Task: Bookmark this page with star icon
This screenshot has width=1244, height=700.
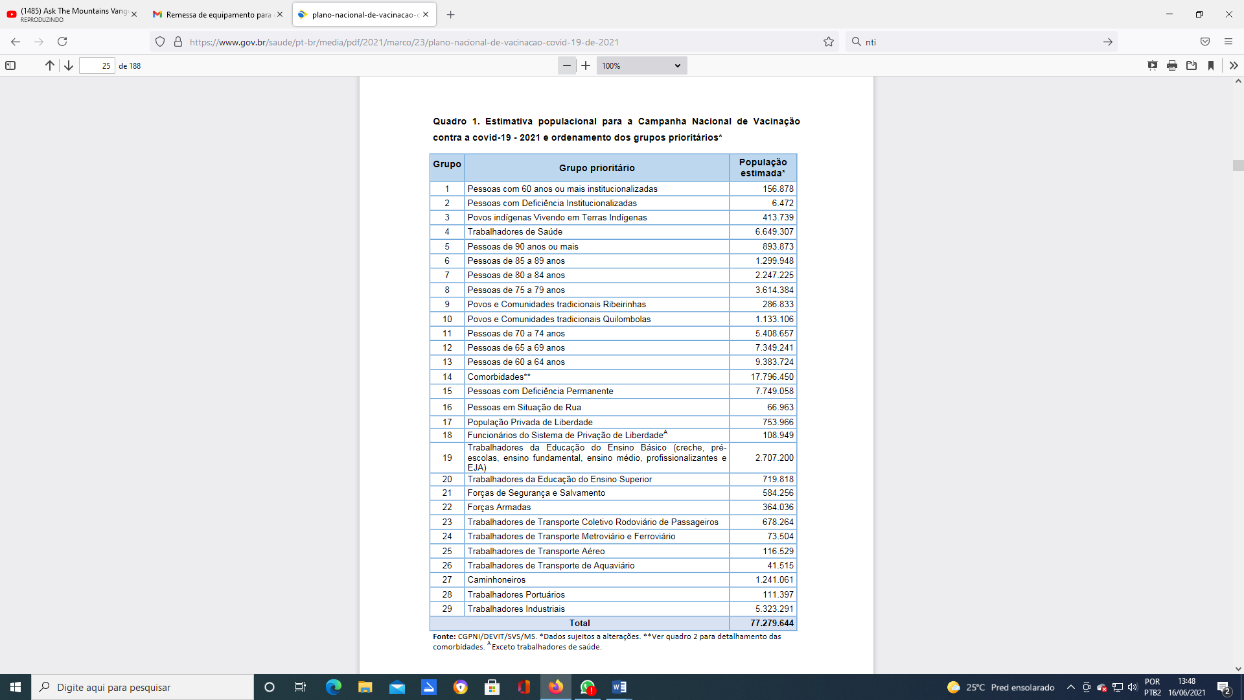Action: point(829,42)
